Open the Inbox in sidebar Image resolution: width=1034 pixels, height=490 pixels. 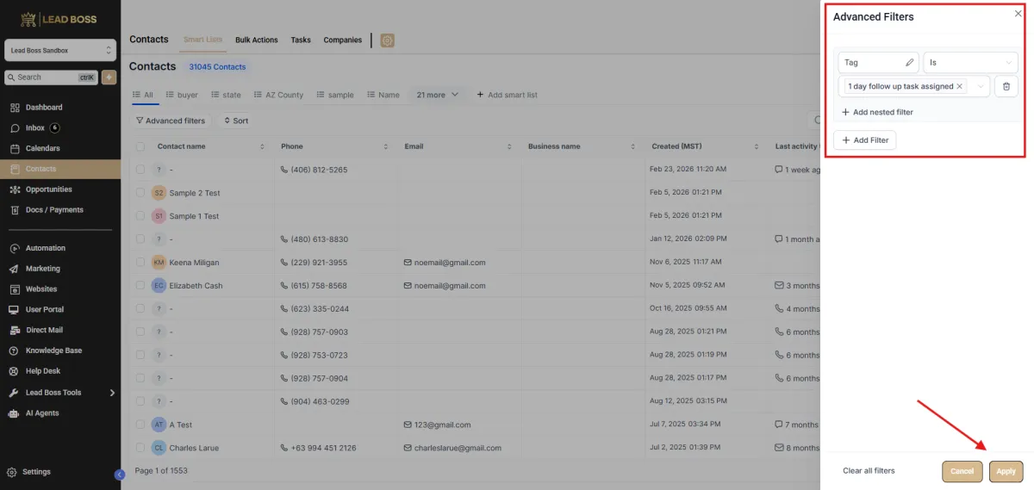[34, 127]
